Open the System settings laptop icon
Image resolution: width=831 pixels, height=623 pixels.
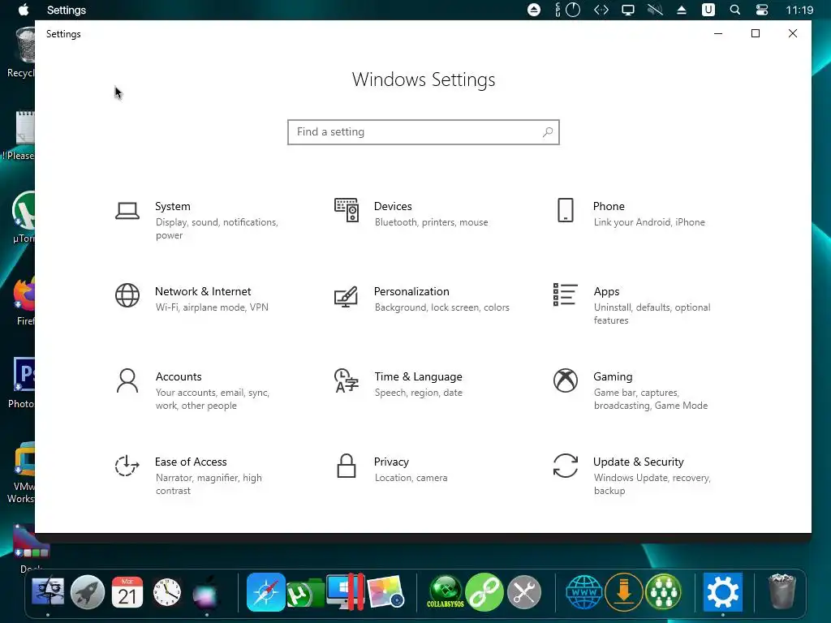[x=127, y=210]
